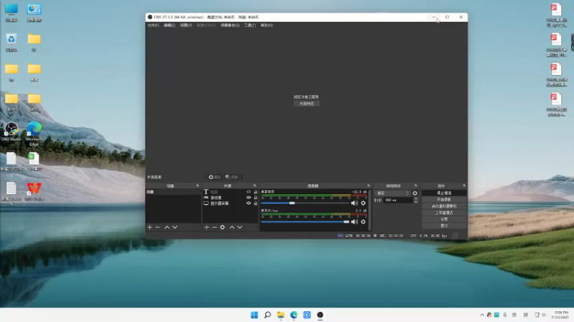
Task: Pop out the Scene Transitions dock panel
Action: pyautogui.click(x=415, y=186)
